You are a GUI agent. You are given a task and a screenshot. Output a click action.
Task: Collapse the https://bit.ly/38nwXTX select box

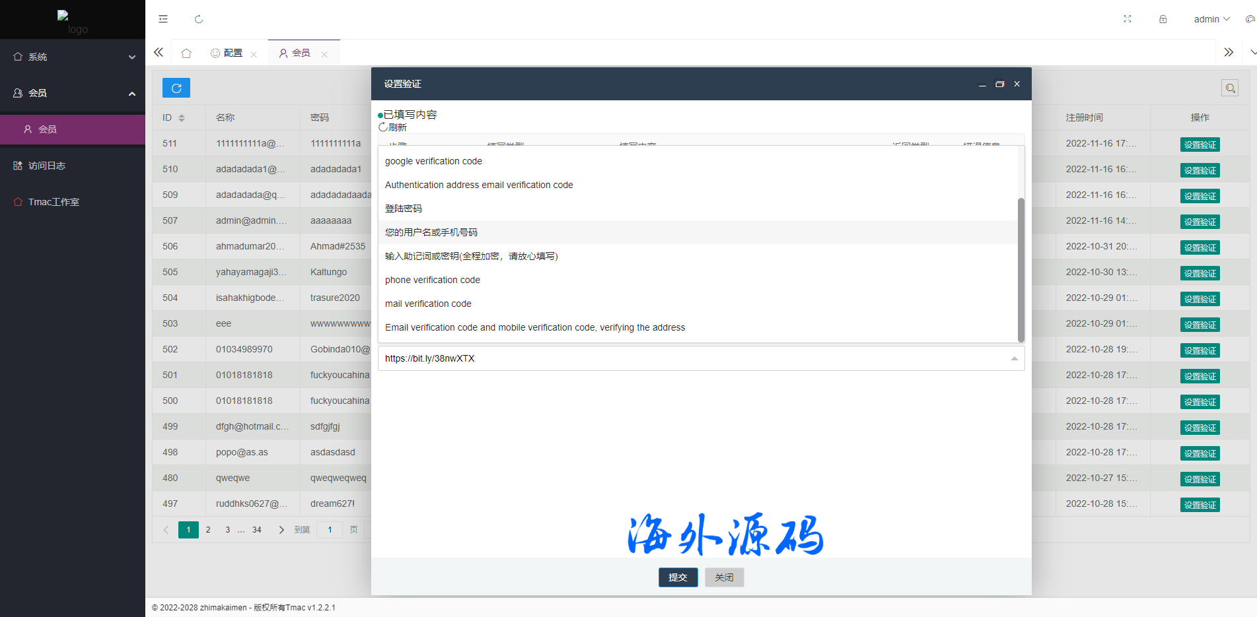[1014, 358]
